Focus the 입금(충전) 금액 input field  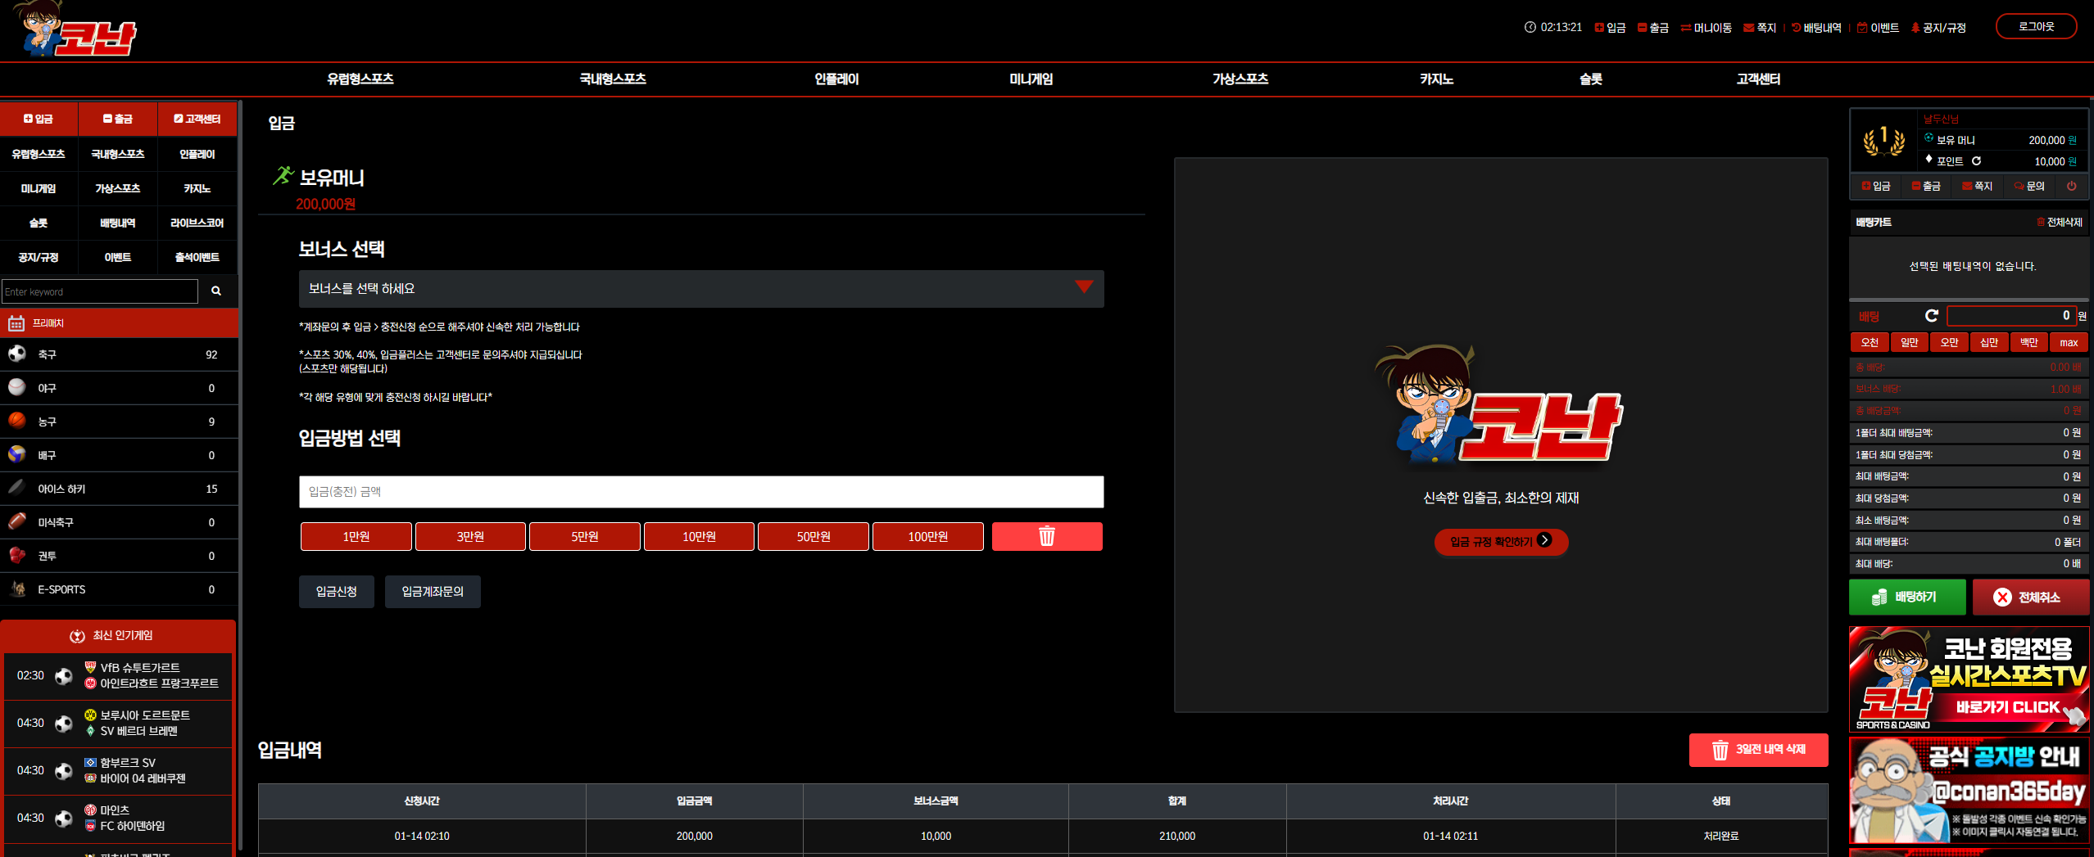(x=701, y=492)
